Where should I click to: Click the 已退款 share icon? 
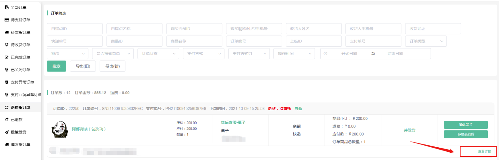pos(6,120)
